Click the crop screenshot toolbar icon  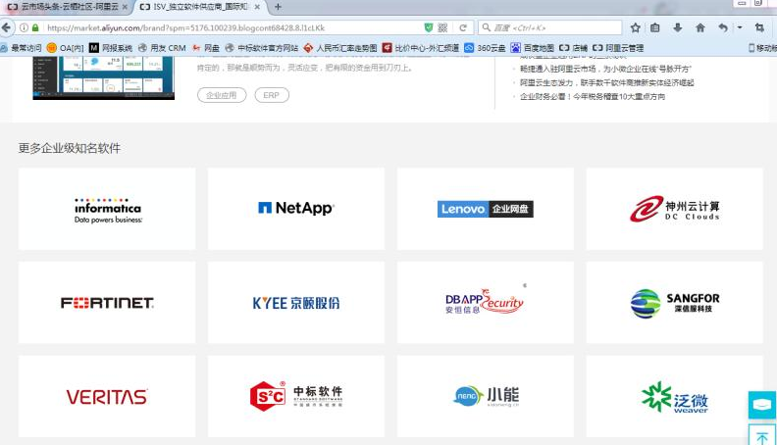759,27
